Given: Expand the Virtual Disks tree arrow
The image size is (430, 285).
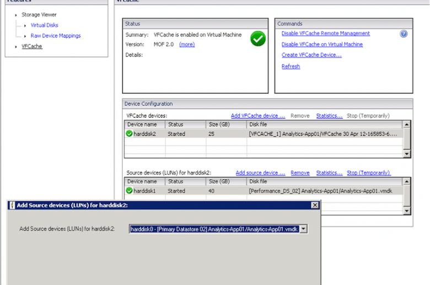Looking at the screenshot, I should point(25,25).
